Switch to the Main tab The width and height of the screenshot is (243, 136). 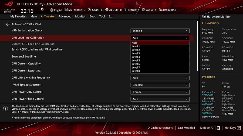[34, 16]
